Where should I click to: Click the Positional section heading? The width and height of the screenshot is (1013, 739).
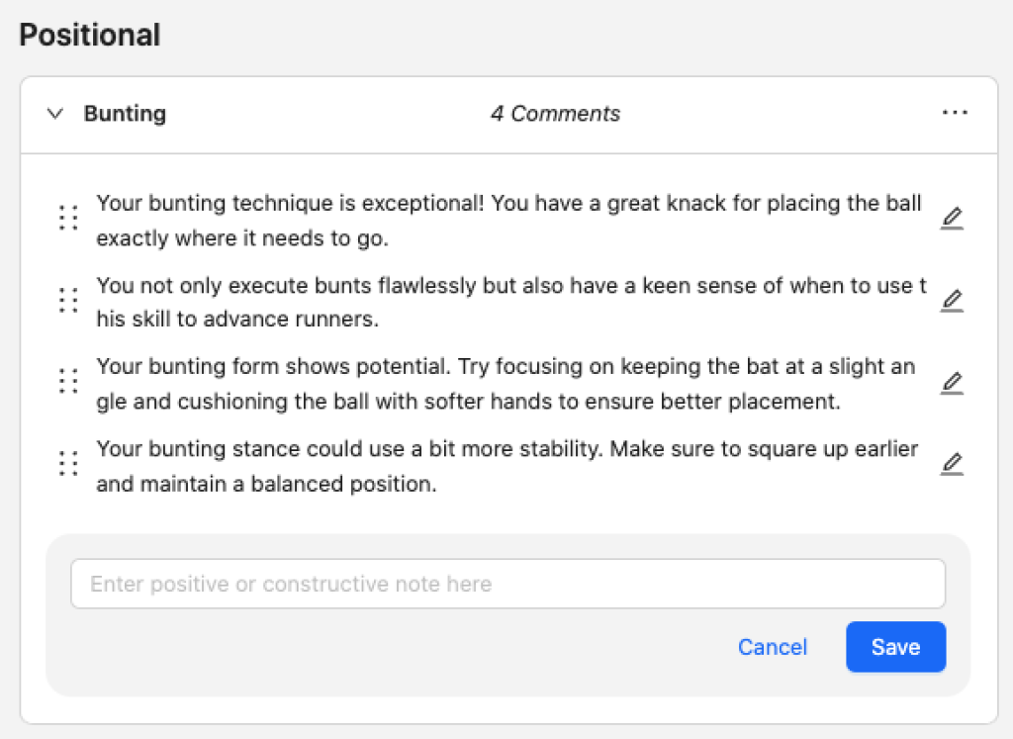click(x=90, y=36)
